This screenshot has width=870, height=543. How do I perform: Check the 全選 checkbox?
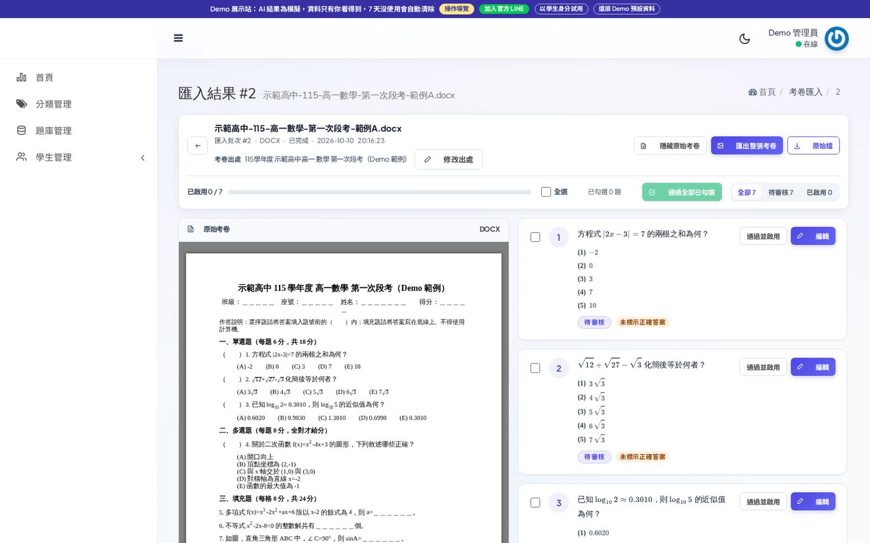546,192
